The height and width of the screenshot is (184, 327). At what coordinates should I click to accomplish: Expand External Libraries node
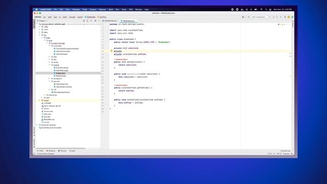37,125
